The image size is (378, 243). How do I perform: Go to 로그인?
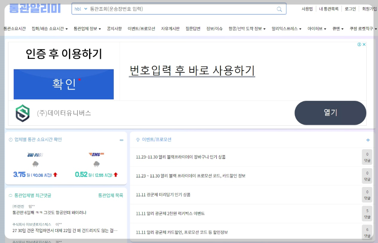coord(350,9)
